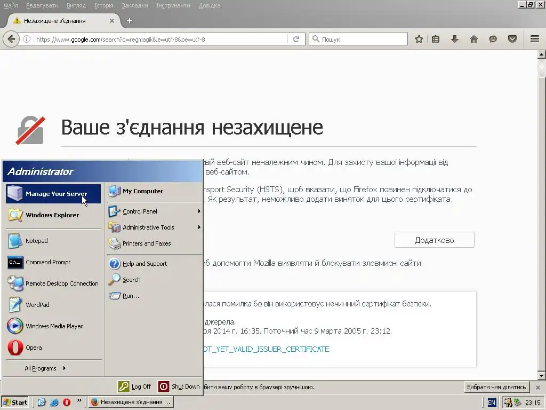This screenshot has height=410, width=546.
Task: Click the Shut Down button
Action: (179, 387)
